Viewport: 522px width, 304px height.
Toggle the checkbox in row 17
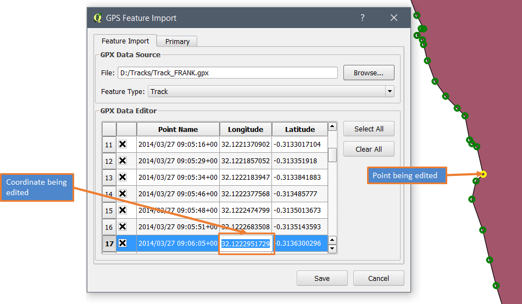[123, 243]
